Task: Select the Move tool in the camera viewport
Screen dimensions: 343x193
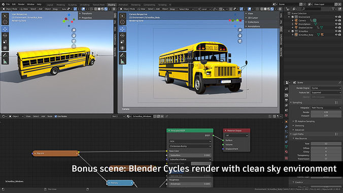Action: [x=122, y=29]
